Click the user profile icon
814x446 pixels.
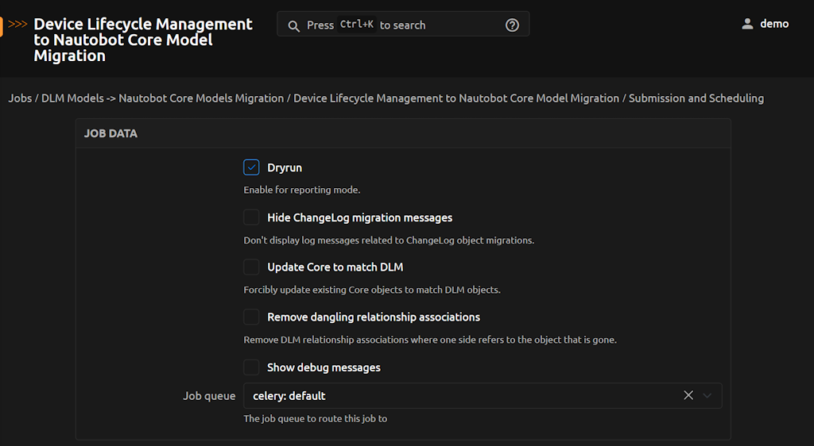point(747,24)
